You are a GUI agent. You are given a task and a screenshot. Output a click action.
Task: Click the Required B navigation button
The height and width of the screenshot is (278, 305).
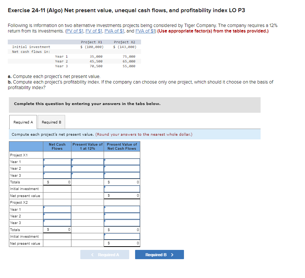(159, 254)
